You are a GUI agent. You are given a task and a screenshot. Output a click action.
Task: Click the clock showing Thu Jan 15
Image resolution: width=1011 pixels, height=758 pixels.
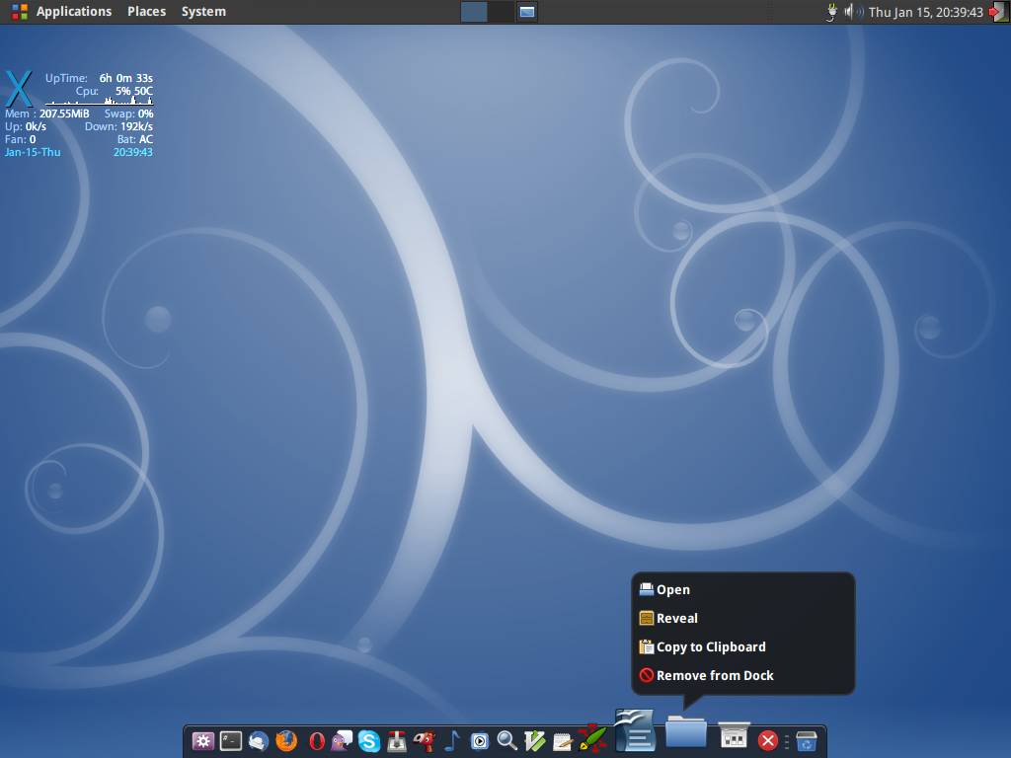pos(926,12)
